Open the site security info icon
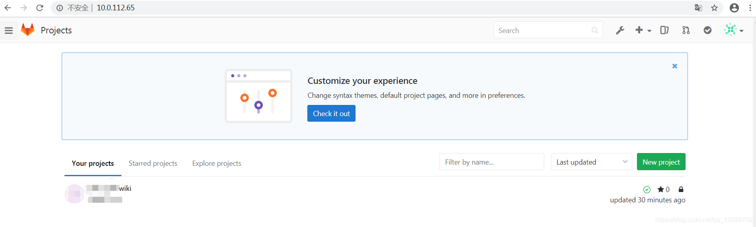Image resolution: width=756 pixels, height=227 pixels. tap(60, 8)
